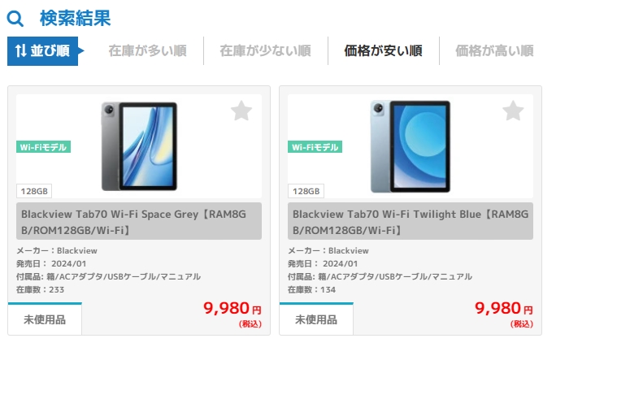Select 未使用品 tab on the Twilight Blue card
This screenshot has height=399, width=617.
[x=316, y=319]
